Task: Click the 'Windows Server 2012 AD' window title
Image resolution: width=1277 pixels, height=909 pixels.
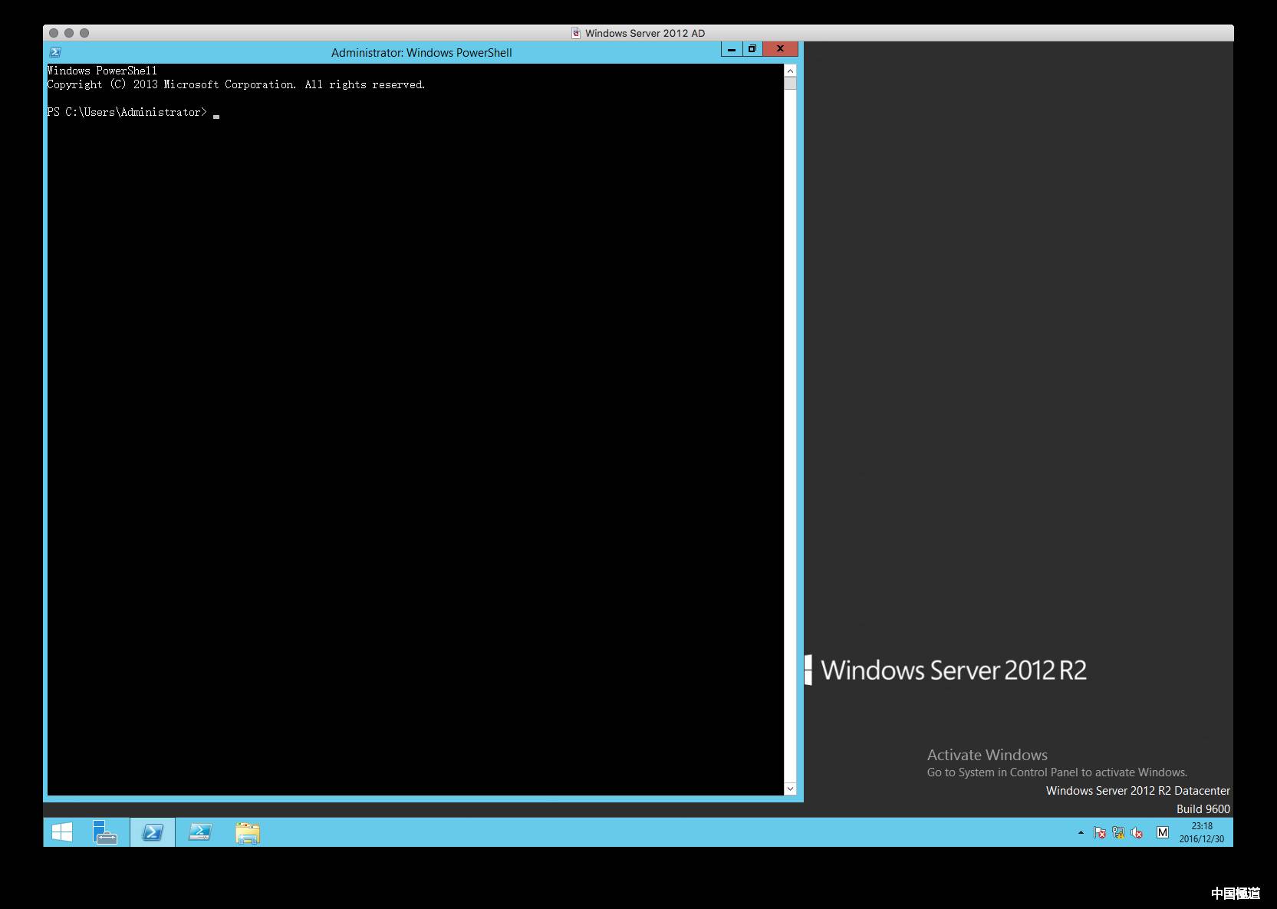Action: point(645,33)
